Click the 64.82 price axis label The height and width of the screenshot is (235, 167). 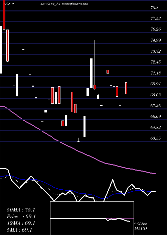156,128
